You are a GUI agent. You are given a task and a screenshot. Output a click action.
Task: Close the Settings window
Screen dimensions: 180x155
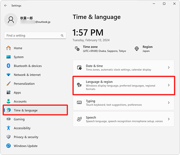pos(174,4)
